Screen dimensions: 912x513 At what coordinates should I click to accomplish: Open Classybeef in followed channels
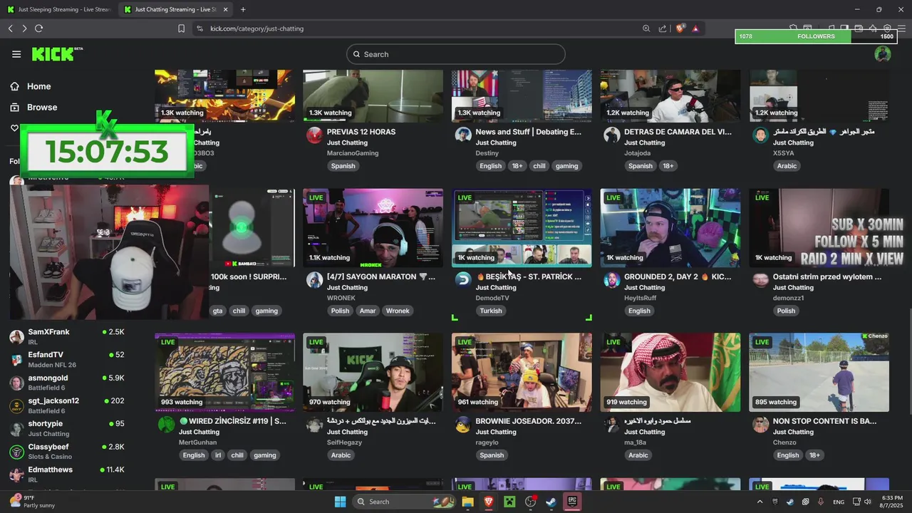click(67, 451)
